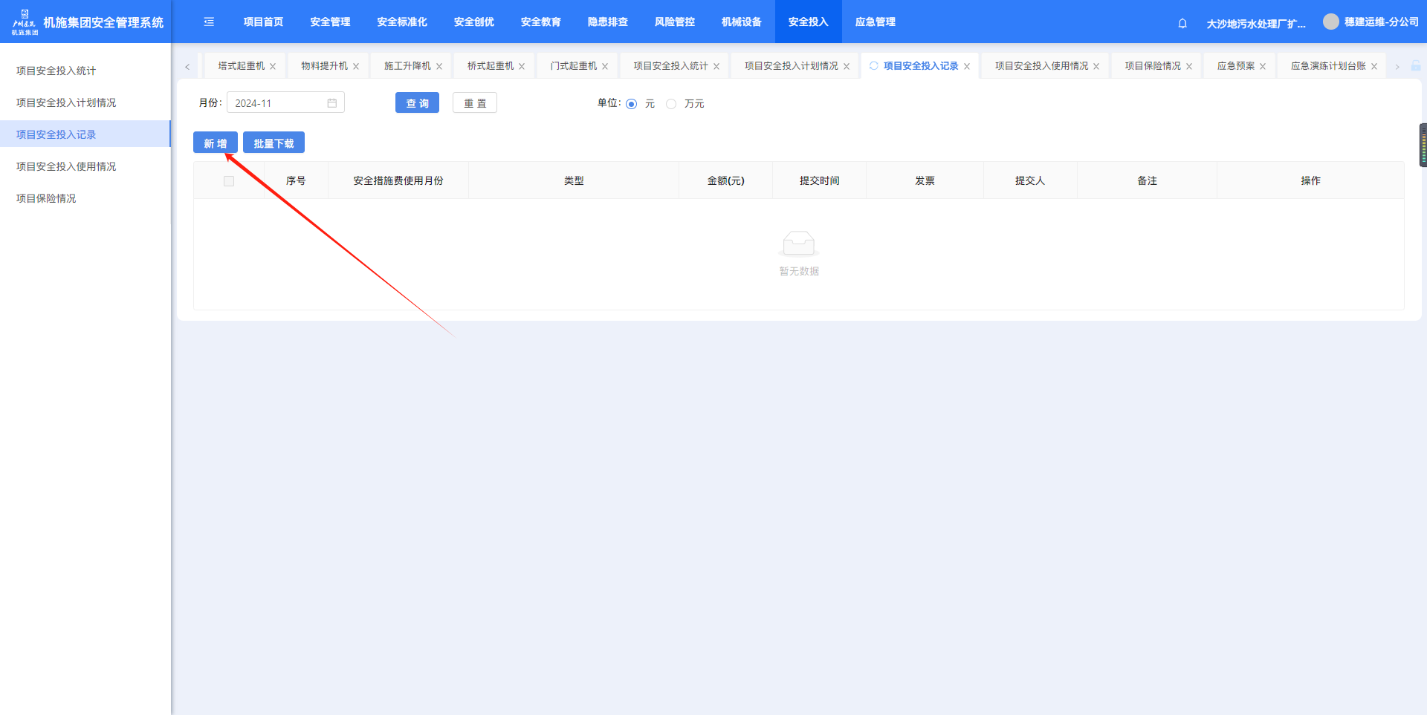
Task: Open the 机械设备 top menu
Action: tap(741, 22)
